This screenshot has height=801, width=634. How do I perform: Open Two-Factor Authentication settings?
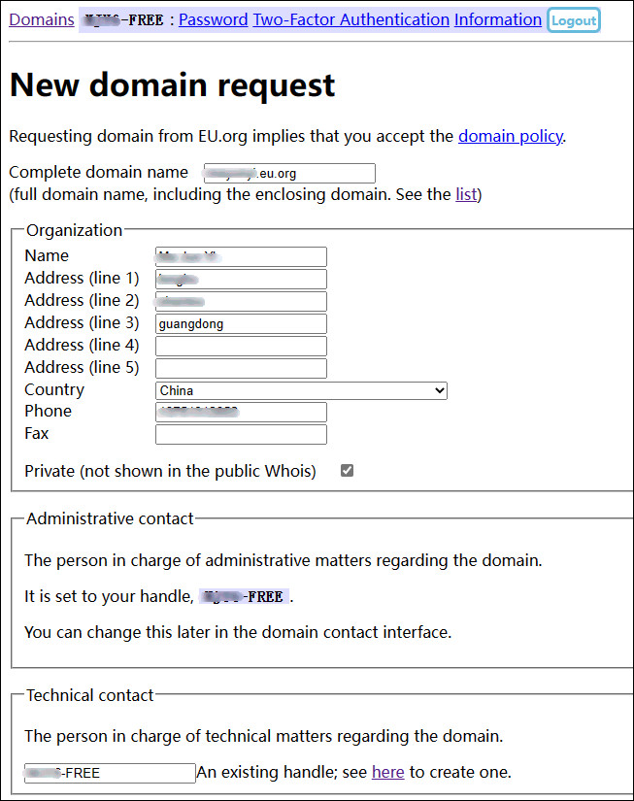point(350,20)
